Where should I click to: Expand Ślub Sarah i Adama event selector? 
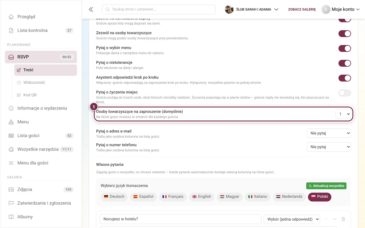tap(252, 9)
